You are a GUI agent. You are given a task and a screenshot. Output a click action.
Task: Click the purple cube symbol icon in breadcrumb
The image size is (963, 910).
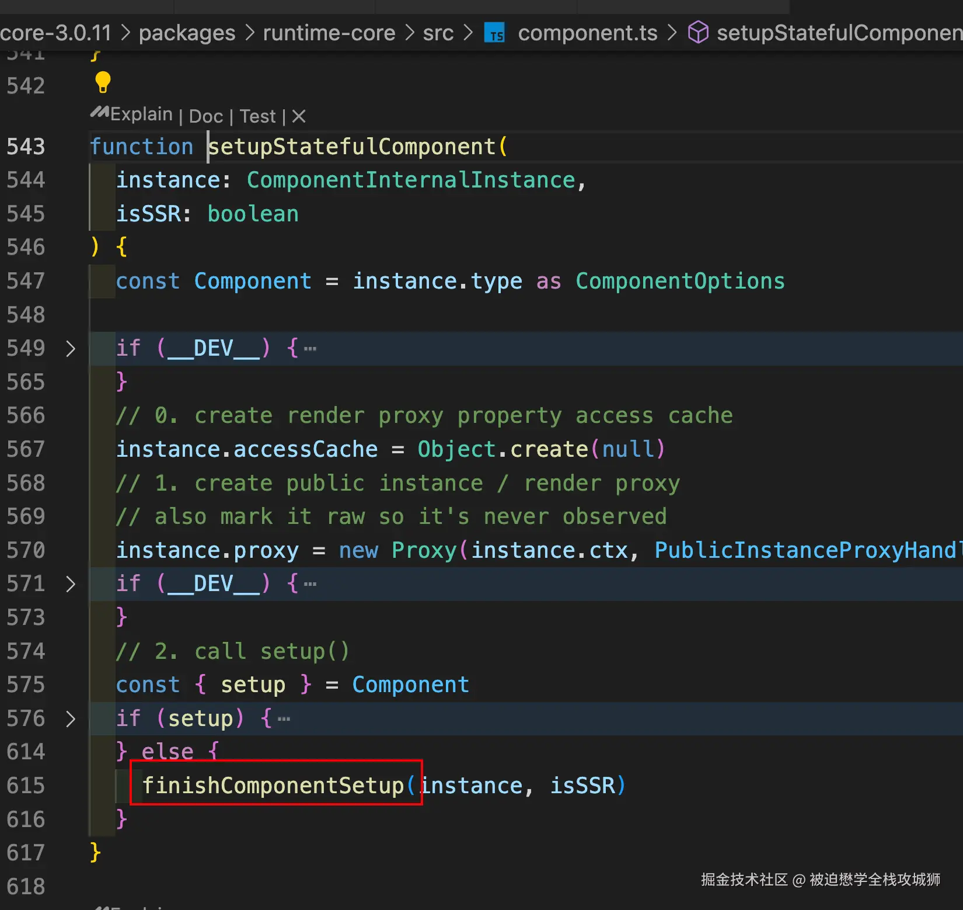(x=698, y=33)
